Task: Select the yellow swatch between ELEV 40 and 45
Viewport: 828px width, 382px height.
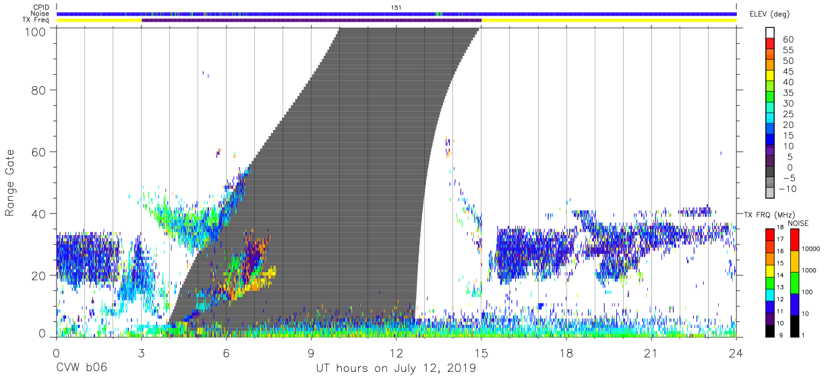Action: (769, 75)
